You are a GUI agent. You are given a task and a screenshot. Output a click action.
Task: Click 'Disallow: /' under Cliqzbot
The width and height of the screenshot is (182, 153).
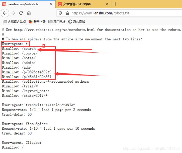point(13,147)
